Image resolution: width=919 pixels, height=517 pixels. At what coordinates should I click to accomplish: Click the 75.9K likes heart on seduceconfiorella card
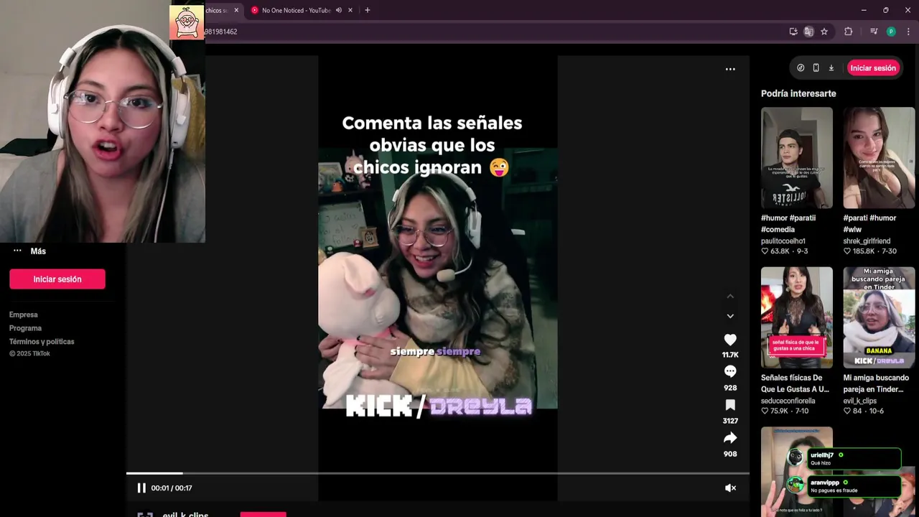765,411
